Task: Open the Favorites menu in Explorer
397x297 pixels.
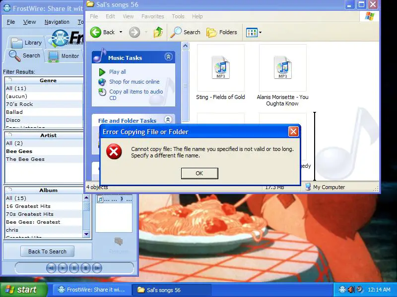Action: pos(152,16)
